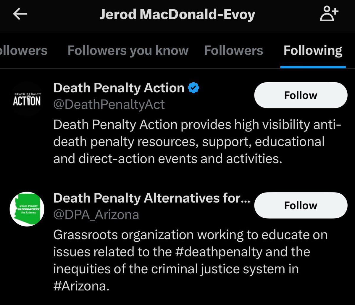The image size is (355, 305).
Task: Follow the DPA_Arizona account
Action: (x=301, y=206)
